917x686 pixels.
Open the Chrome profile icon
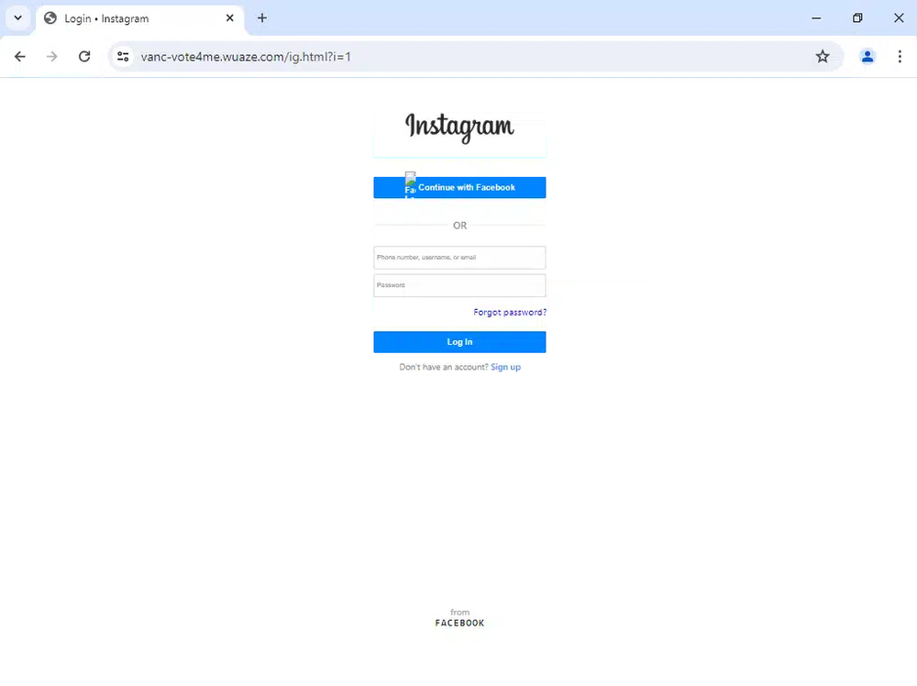tap(867, 57)
